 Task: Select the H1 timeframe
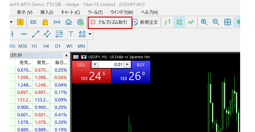pos(34,46)
